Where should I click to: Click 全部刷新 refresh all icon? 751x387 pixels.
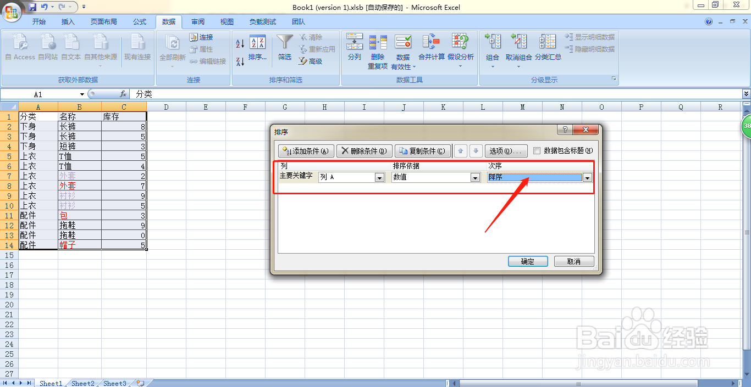point(172,51)
